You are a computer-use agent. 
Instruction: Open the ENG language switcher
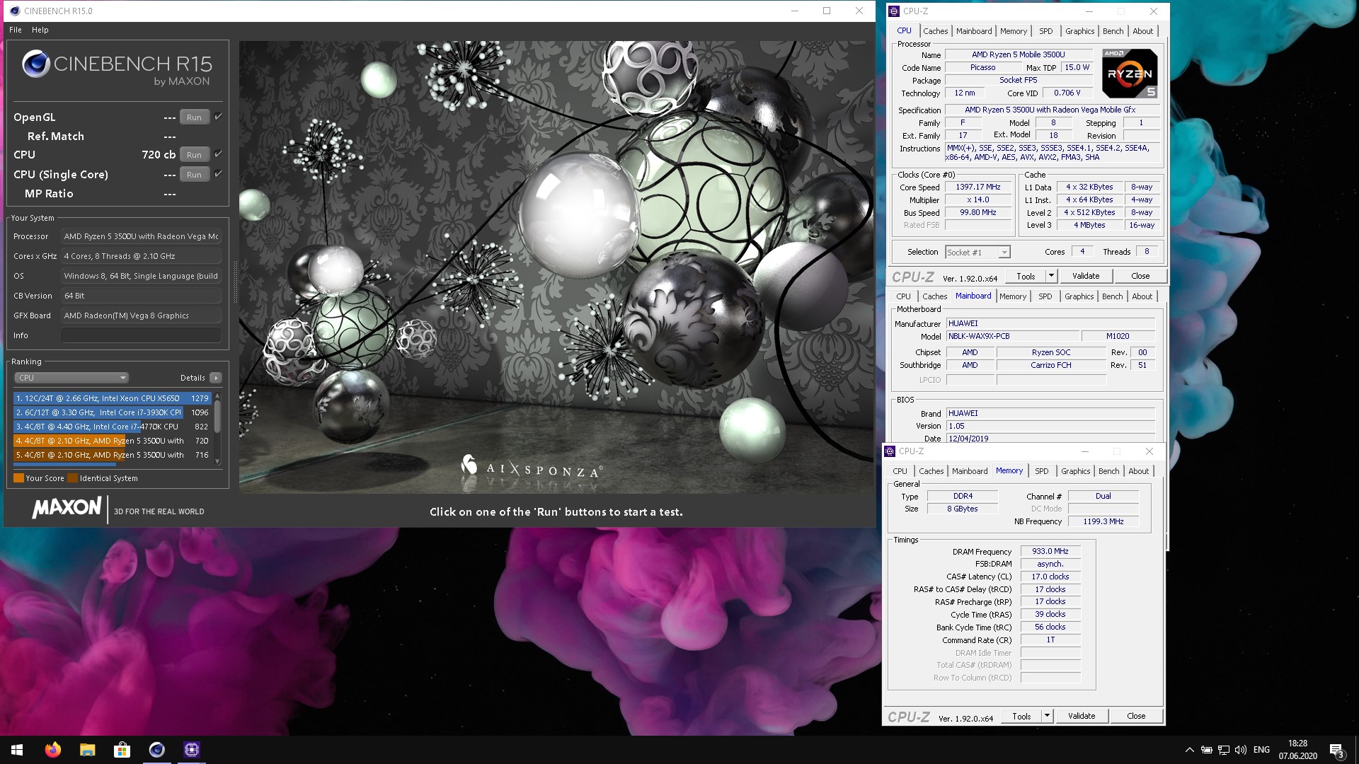(1261, 750)
